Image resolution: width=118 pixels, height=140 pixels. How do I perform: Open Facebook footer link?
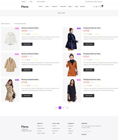click(x=70, y=126)
